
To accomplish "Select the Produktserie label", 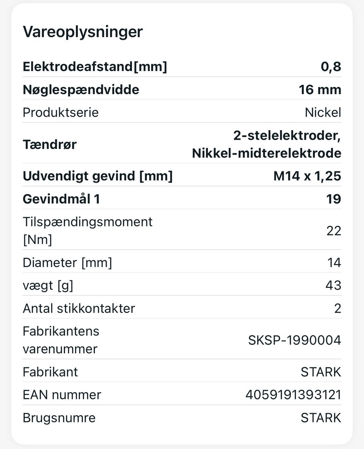I will pyautogui.click(x=61, y=112).
